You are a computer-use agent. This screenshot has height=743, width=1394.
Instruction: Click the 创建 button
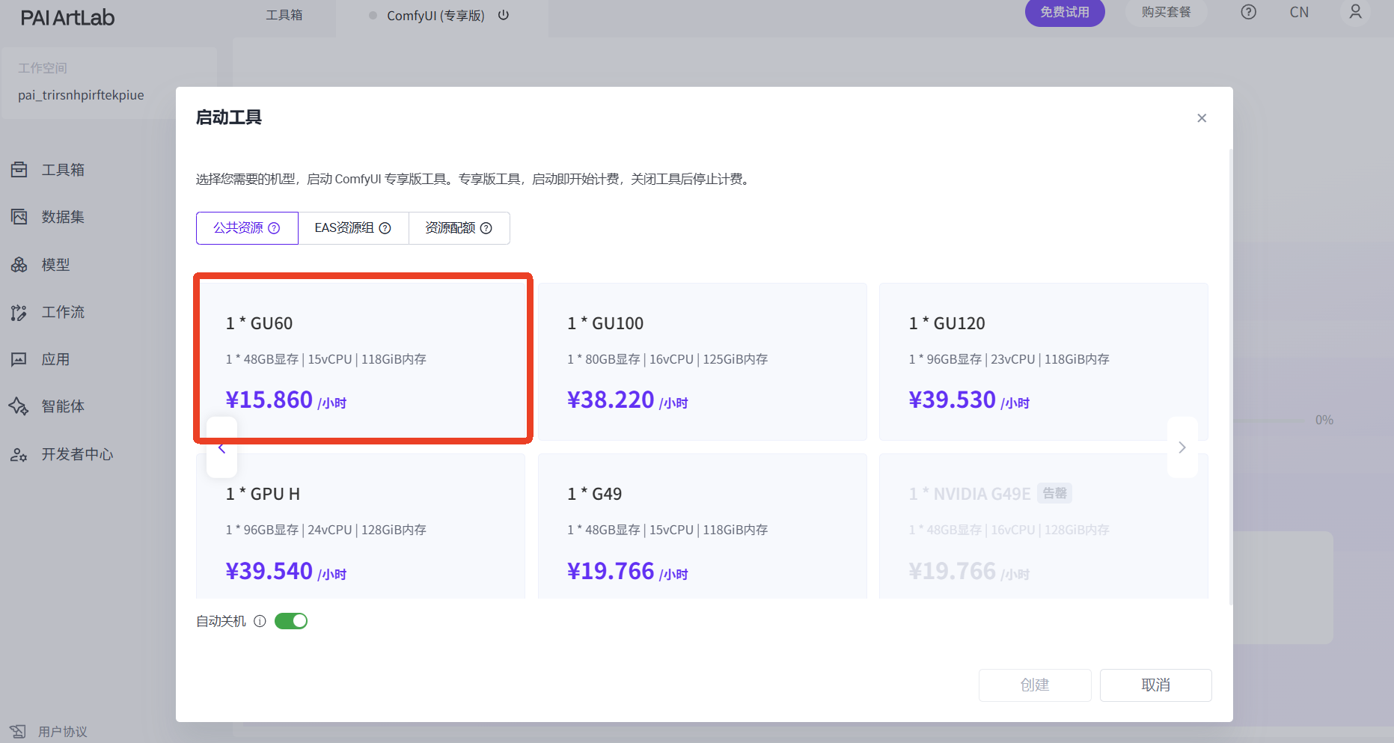pos(1035,685)
